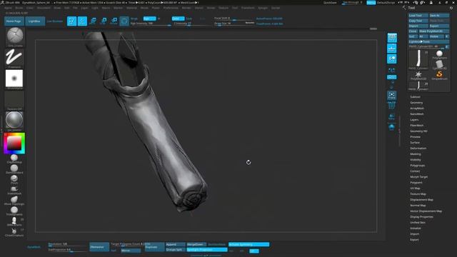
Task: Expand the FiberMesh section
Action: (417, 126)
